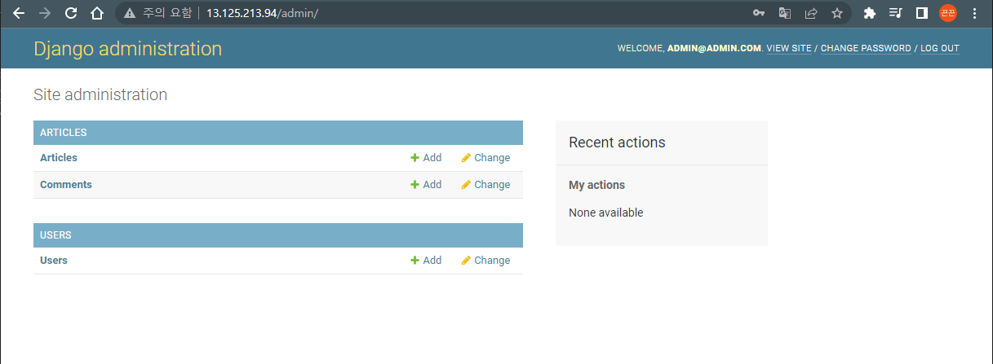The image size is (993, 364).
Task: Open the media control playlist icon
Action: point(896,13)
